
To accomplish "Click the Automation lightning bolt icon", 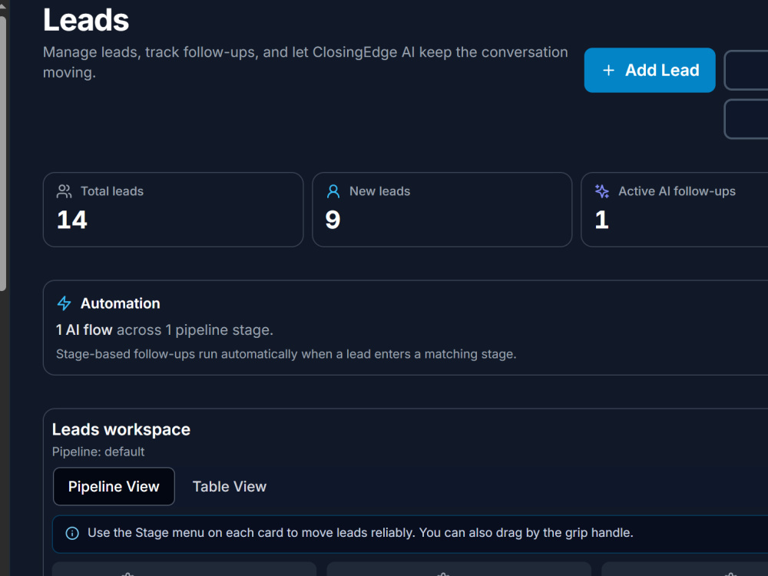I will point(65,303).
